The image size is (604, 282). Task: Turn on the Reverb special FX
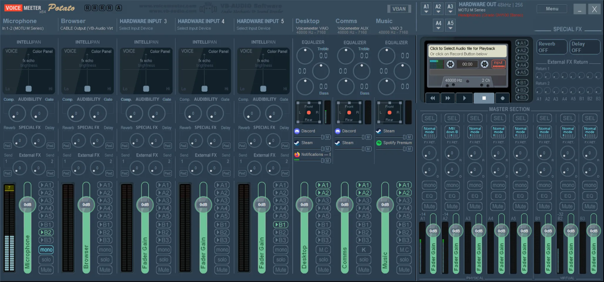point(551,47)
